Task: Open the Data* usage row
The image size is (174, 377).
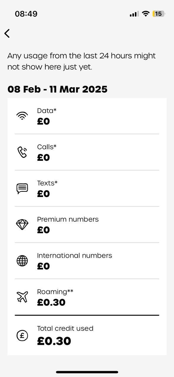Action: 87,116
